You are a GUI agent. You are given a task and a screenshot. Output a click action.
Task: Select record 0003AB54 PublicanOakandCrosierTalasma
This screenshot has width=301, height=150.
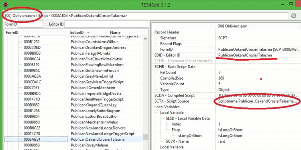point(73,139)
